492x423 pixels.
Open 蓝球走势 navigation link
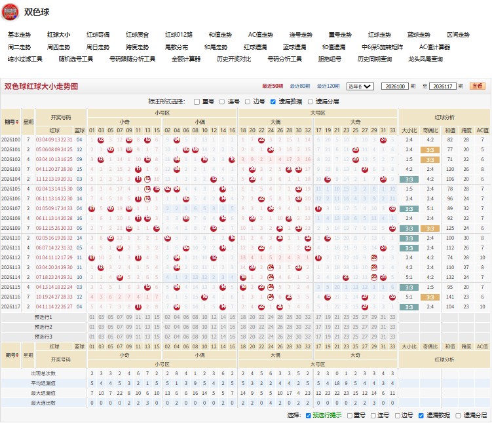pos(419,35)
